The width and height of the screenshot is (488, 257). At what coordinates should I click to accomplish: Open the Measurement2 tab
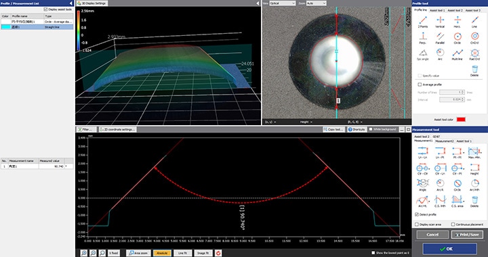(444, 141)
